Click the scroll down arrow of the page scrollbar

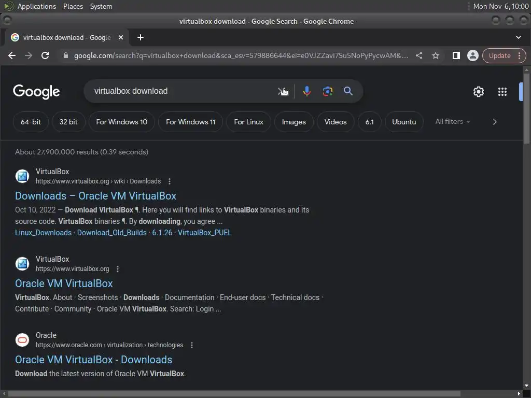[526, 386]
